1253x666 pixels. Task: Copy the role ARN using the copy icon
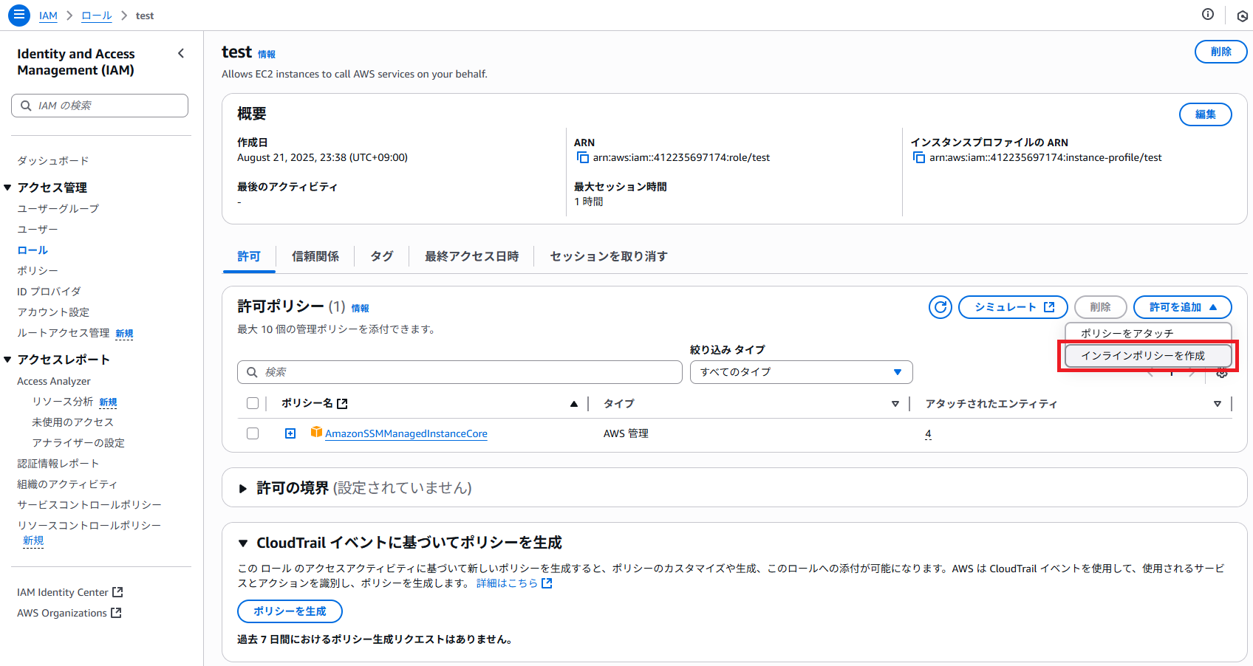pos(582,157)
